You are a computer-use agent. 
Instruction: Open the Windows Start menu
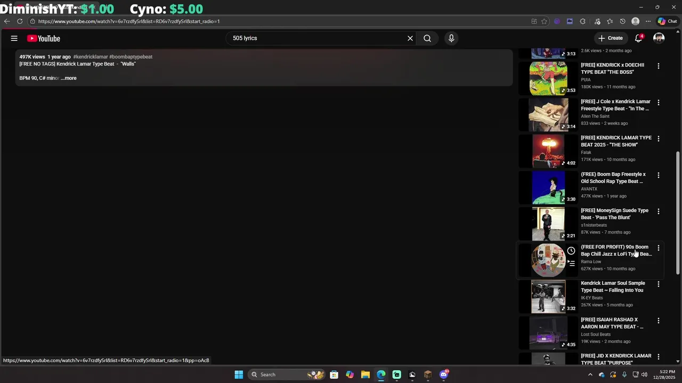[239, 374]
